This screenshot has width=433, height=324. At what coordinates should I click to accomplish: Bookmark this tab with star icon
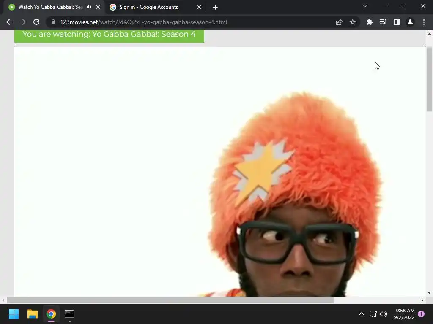(x=353, y=22)
